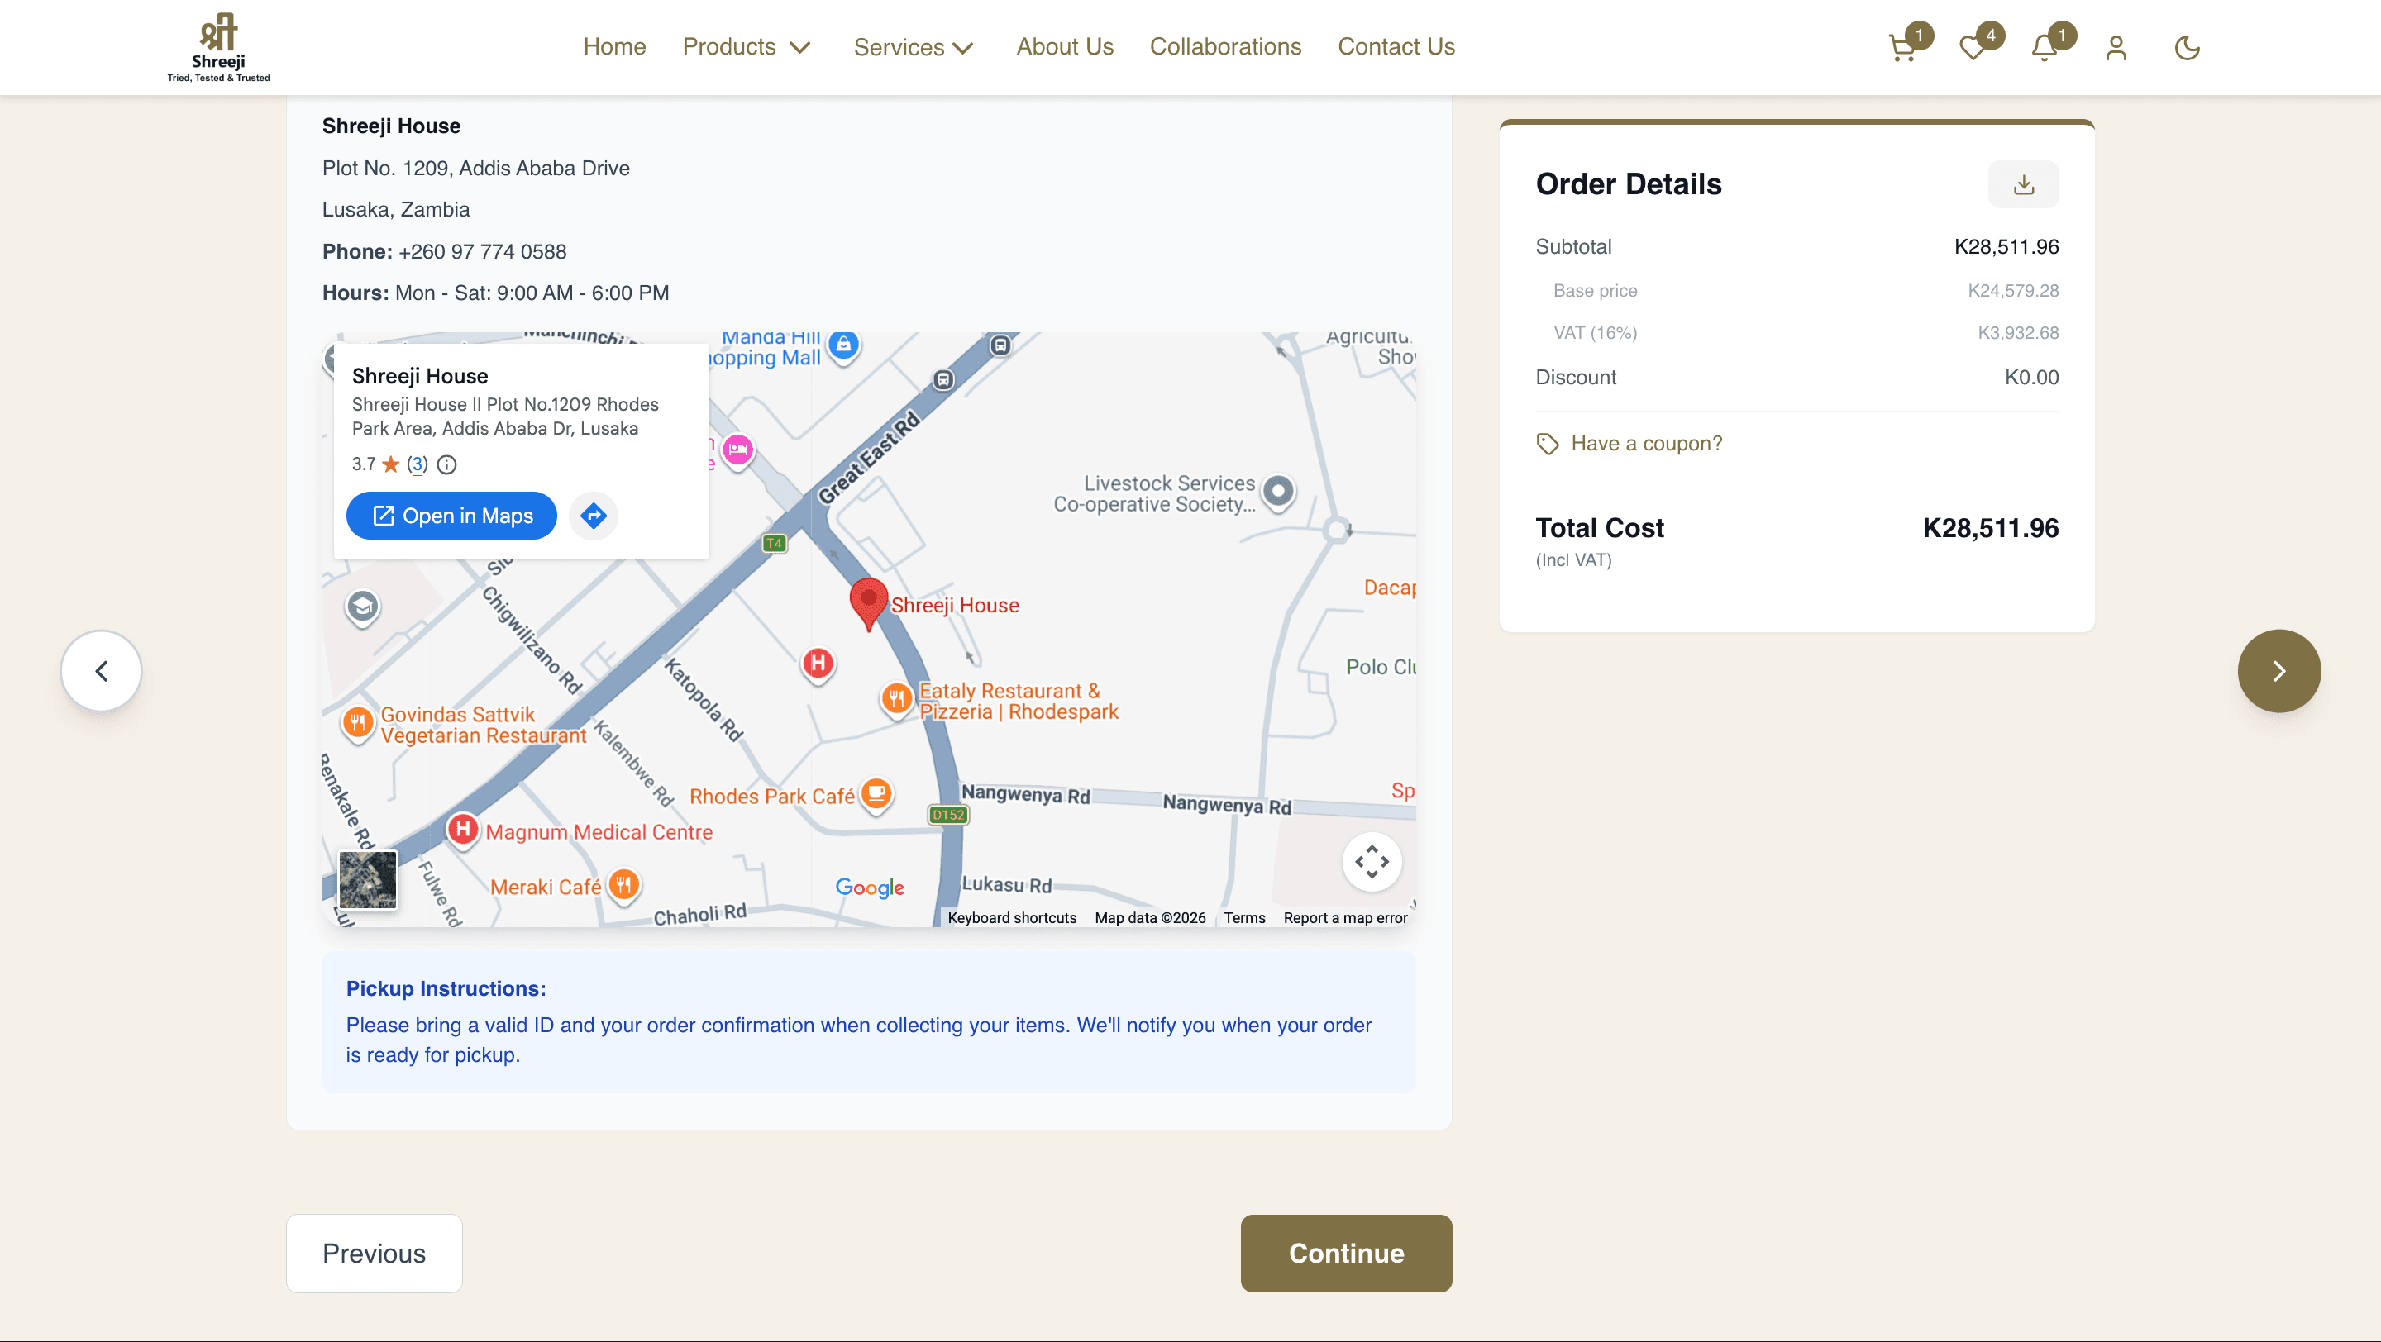This screenshot has height=1342, width=2381.
Task: Click the Google logo on map
Action: point(870,888)
